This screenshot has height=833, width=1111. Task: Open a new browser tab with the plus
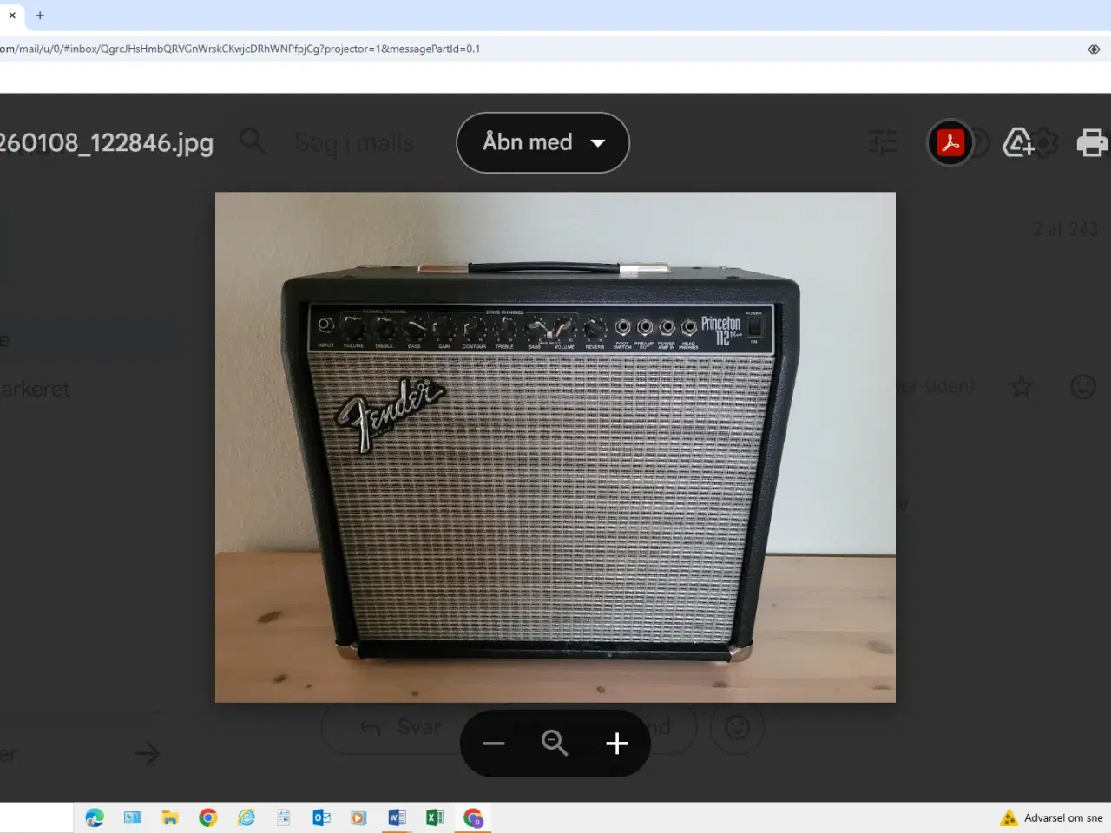[40, 15]
